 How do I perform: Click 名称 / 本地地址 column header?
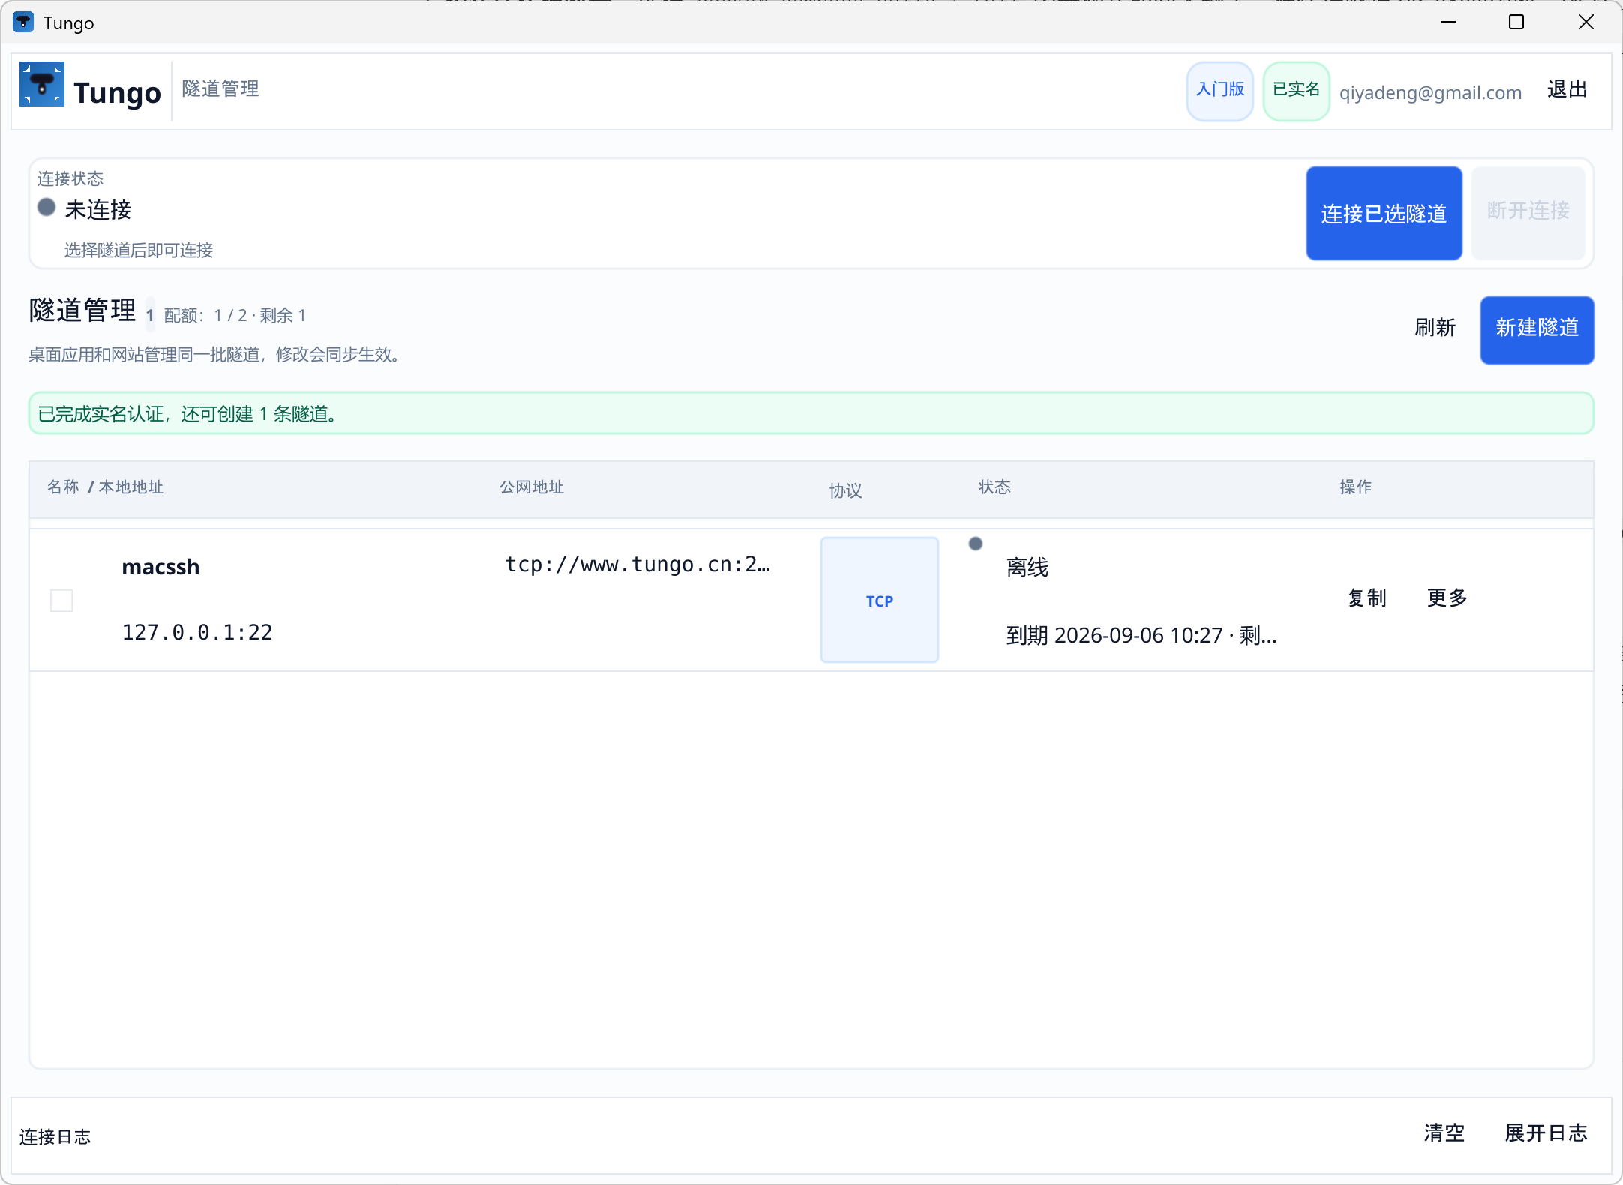(x=105, y=487)
